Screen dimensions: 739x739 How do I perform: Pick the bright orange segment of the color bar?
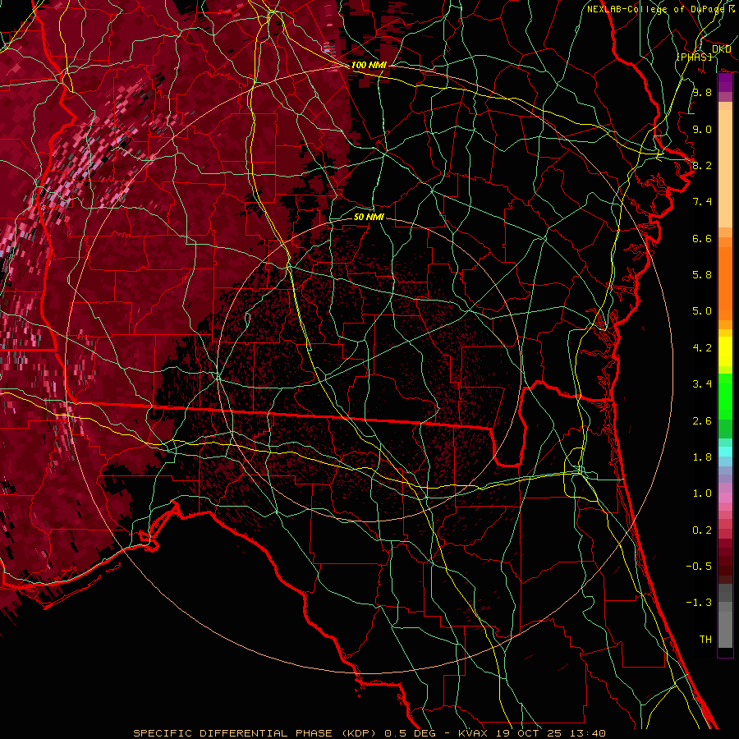click(725, 282)
